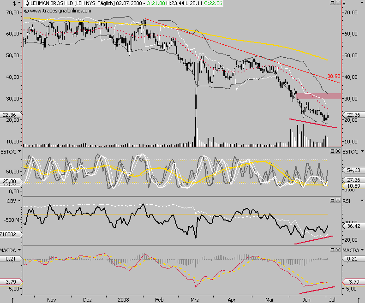The image size is (365, 303).
Task: Close the OBV / RSI indicator pane
Action: pos(338,200)
